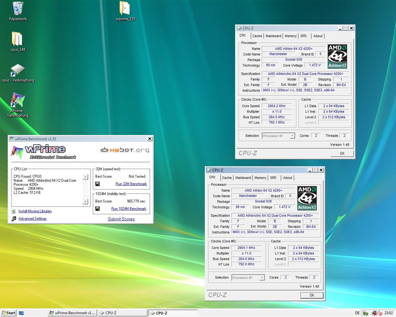Run 1024M Benchmark link
The height and width of the screenshot is (317, 396).
129,209
